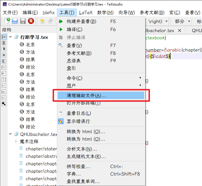
Task: Select the asterisk symbols sidebar icon
Action: 4,55
